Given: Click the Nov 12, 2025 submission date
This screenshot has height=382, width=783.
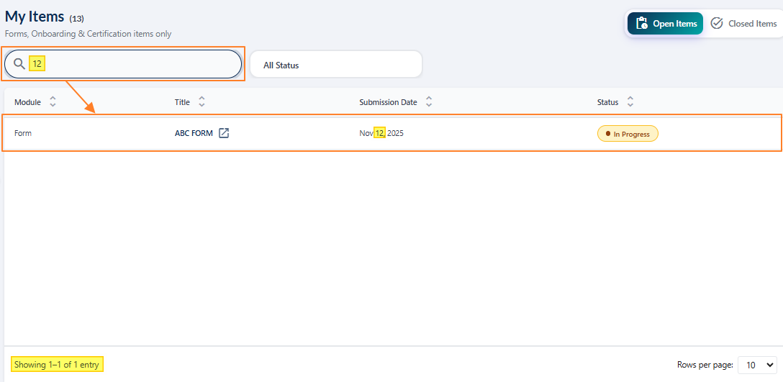Looking at the screenshot, I should pos(381,133).
